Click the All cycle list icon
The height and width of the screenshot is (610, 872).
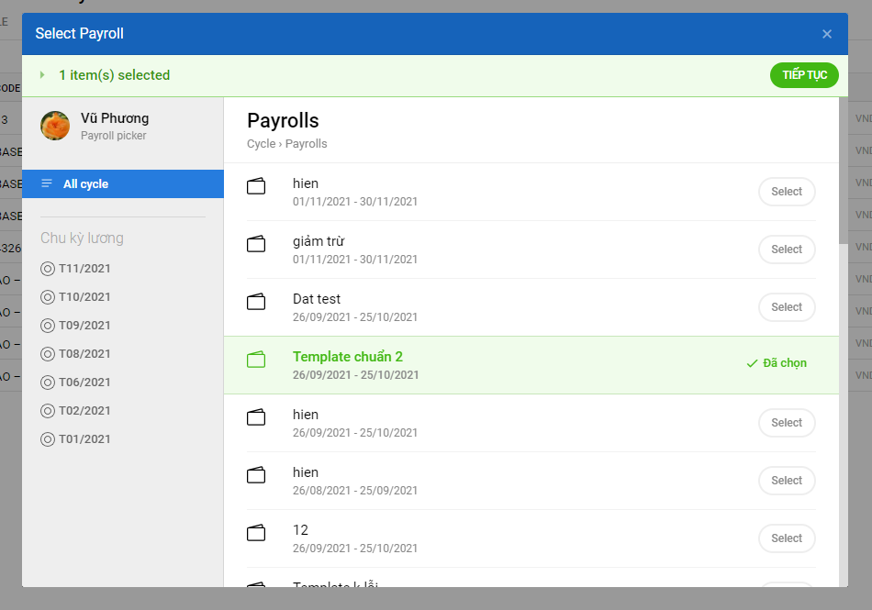point(47,183)
